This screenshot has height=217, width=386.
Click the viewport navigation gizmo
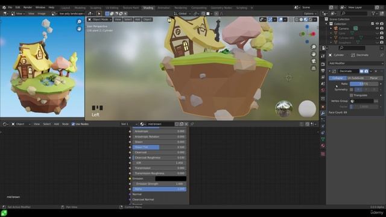coord(307,34)
